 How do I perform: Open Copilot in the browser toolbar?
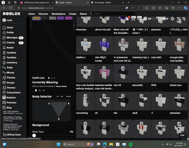coord(186,8)
